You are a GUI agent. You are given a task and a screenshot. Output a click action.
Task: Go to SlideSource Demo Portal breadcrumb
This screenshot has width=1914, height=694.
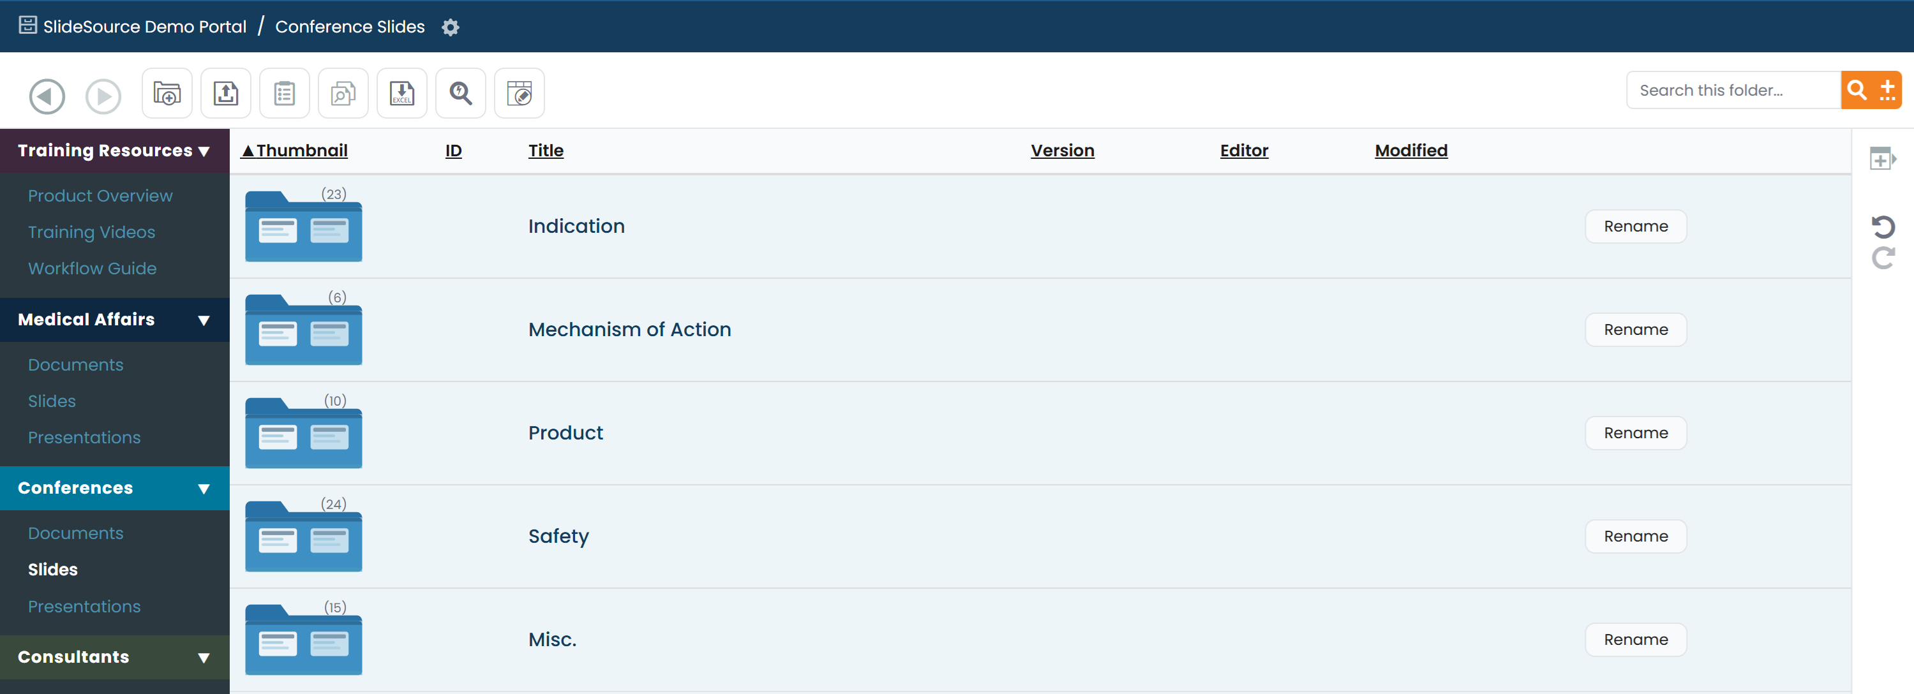click(145, 27)
